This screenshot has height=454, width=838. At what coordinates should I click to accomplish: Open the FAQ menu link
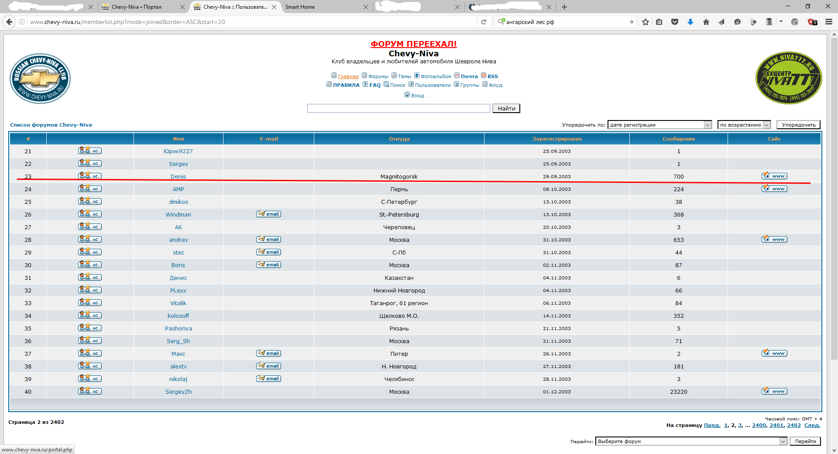[374, 85]
